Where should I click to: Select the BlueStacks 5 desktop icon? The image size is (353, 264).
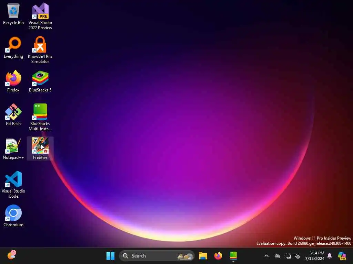pyautogui.click(x=40, y=81)
